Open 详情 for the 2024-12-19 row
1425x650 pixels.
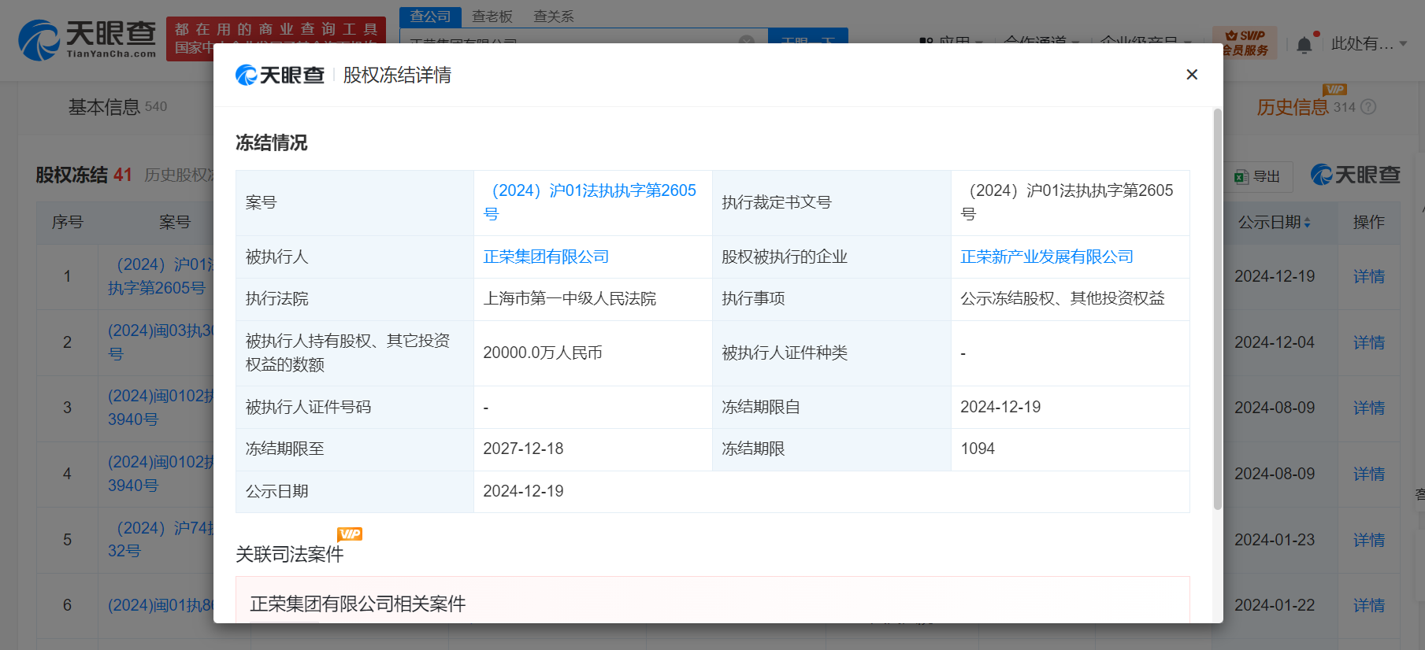coord(1368,276)
